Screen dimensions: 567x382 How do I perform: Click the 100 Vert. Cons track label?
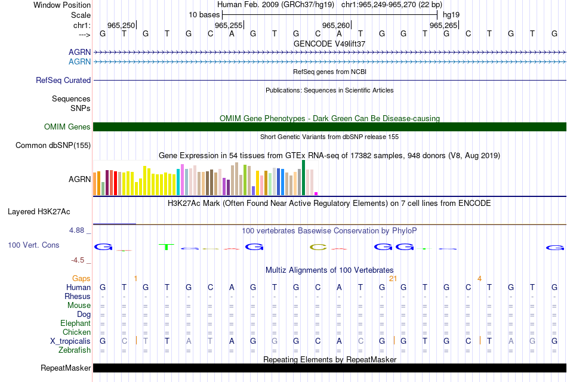coord(33,245)
